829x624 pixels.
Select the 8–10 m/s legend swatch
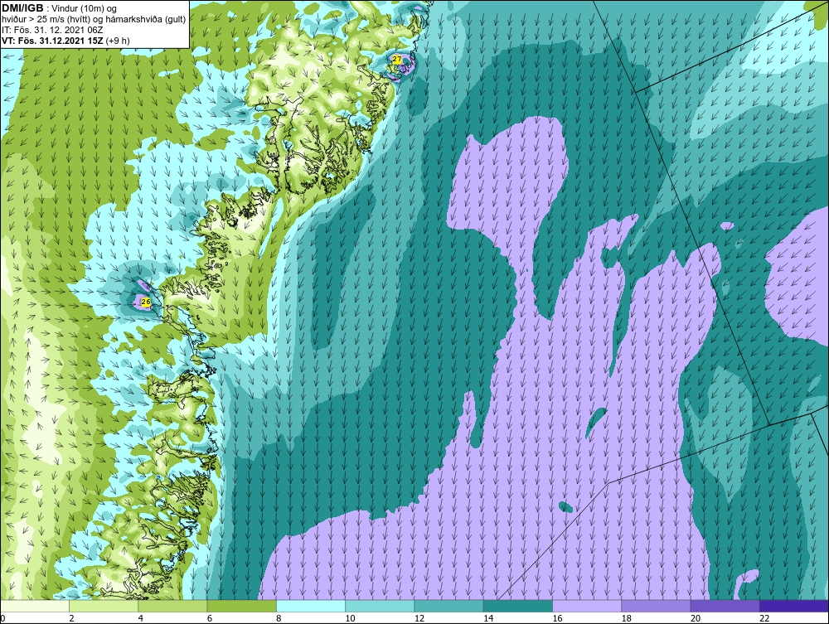[x=311, y=606]
